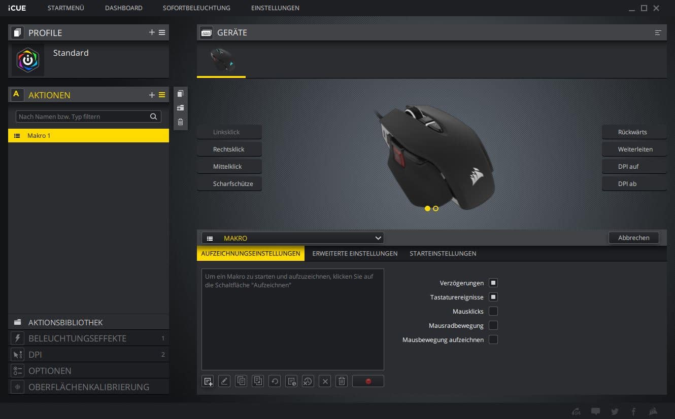Screen dimensions: 675x419
Task: Toggle Mausbewegung aufzeichnen checkbox
Action: [493, 339]
